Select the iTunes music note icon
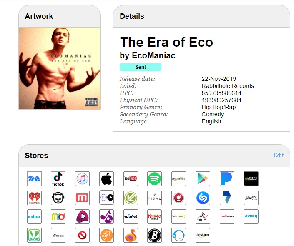The width and height of the screenshot is (294, 246). [x=82, y=178]
